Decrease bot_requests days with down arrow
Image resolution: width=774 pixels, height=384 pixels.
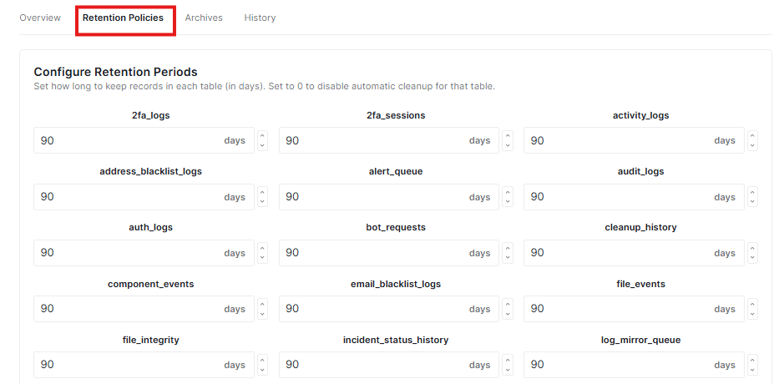[x=508, y=258]
